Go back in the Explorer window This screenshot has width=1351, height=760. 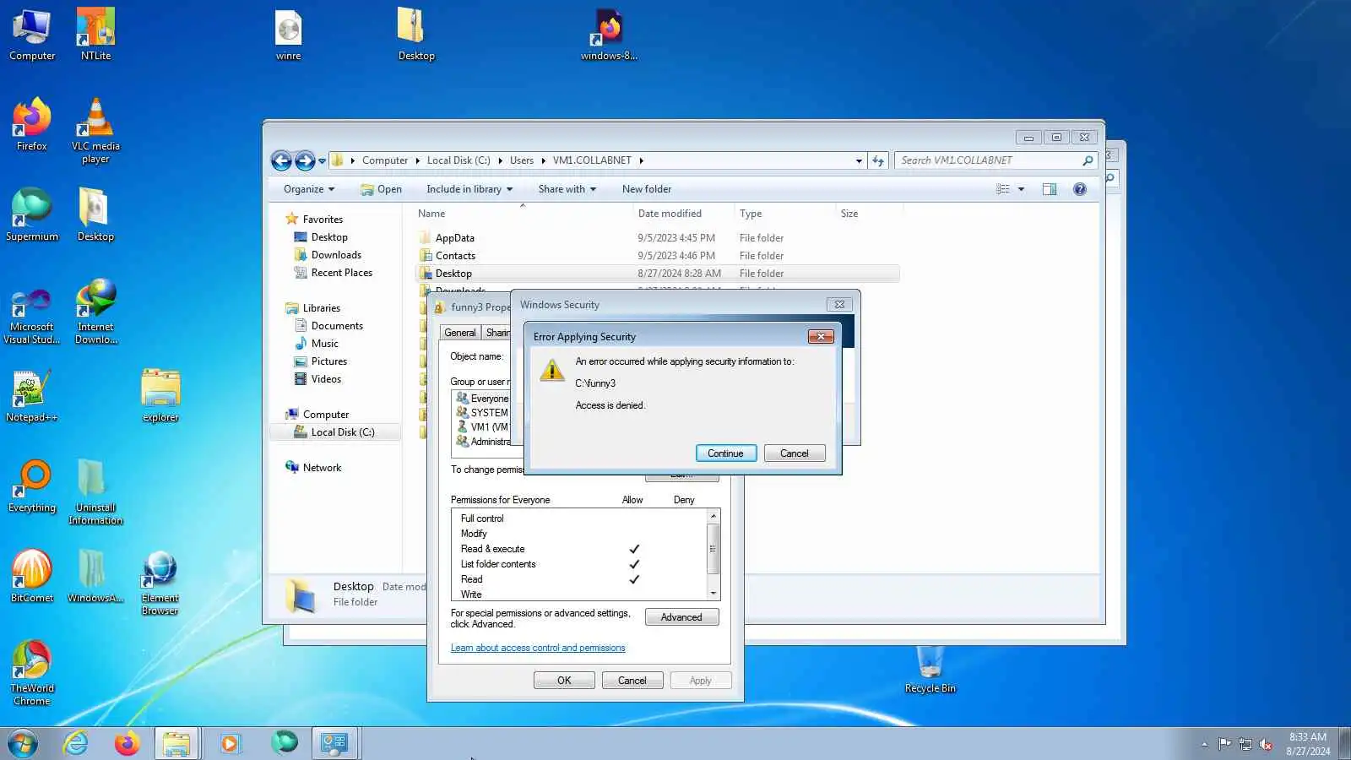(x=281, y=160)
